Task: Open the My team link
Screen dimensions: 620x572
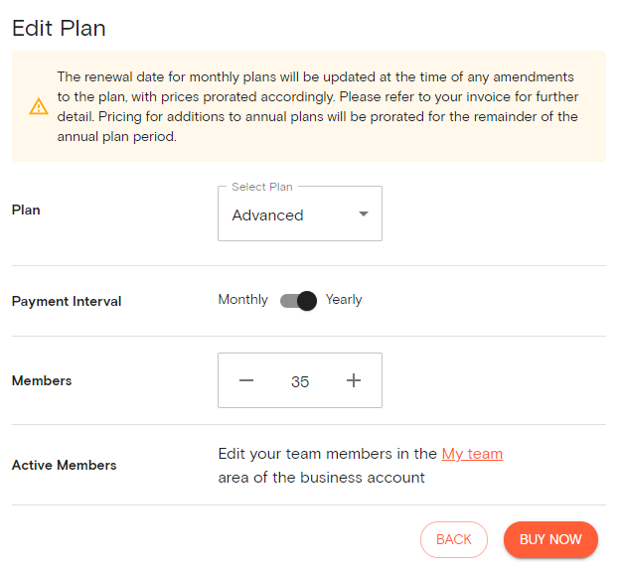Action: click(x=472, y=454)
